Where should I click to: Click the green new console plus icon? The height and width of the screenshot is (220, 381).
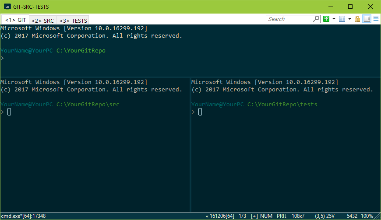click(x=326, y=19)
